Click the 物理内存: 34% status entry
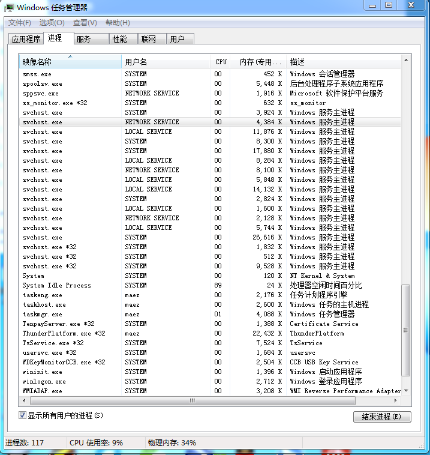The width and height of the screenshot is (430, 455). pyautogui.click(x=172, y=442)
